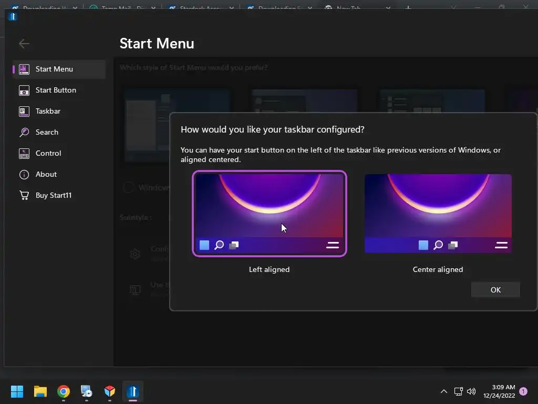
Task: Open the About page
Action: (x=59, y=174)
